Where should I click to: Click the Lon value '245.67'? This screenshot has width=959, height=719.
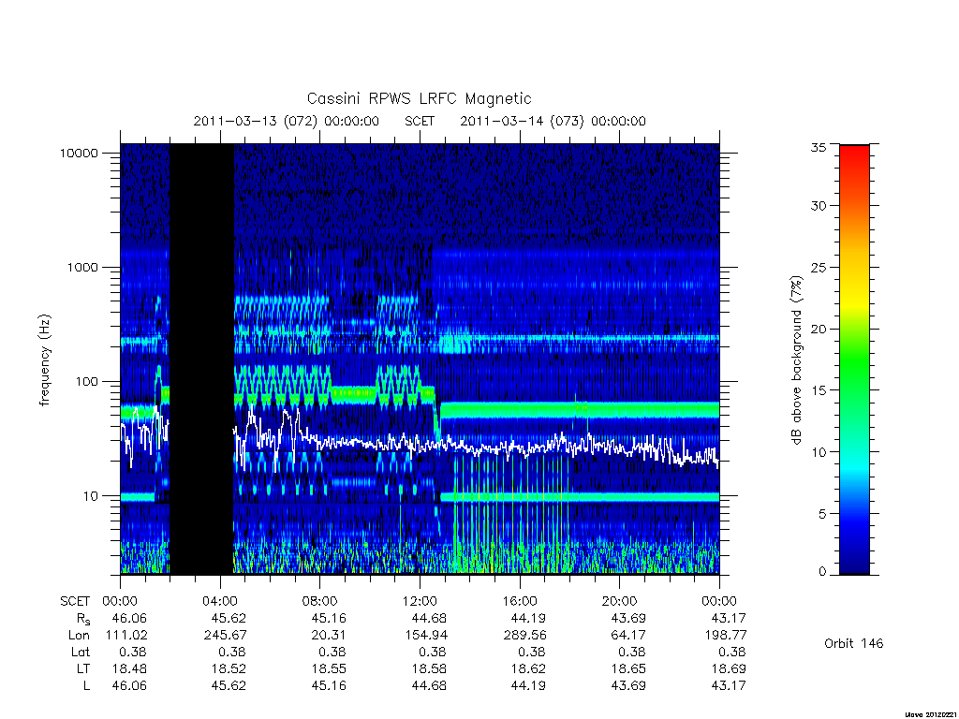[x=225, y=636]
